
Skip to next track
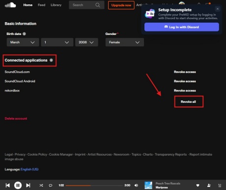tap(28, 185)
